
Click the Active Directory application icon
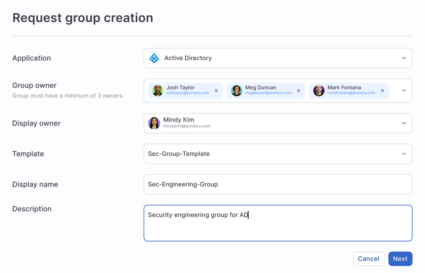(154, 58)
